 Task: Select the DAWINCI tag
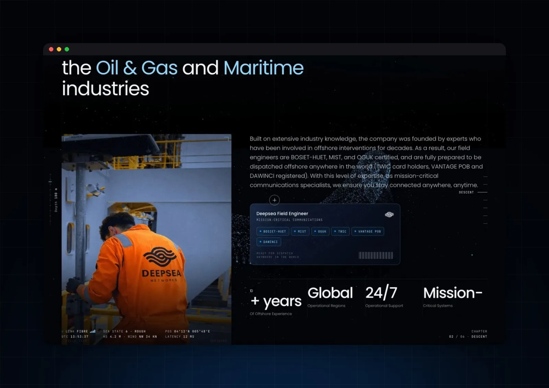pos(269,242)
